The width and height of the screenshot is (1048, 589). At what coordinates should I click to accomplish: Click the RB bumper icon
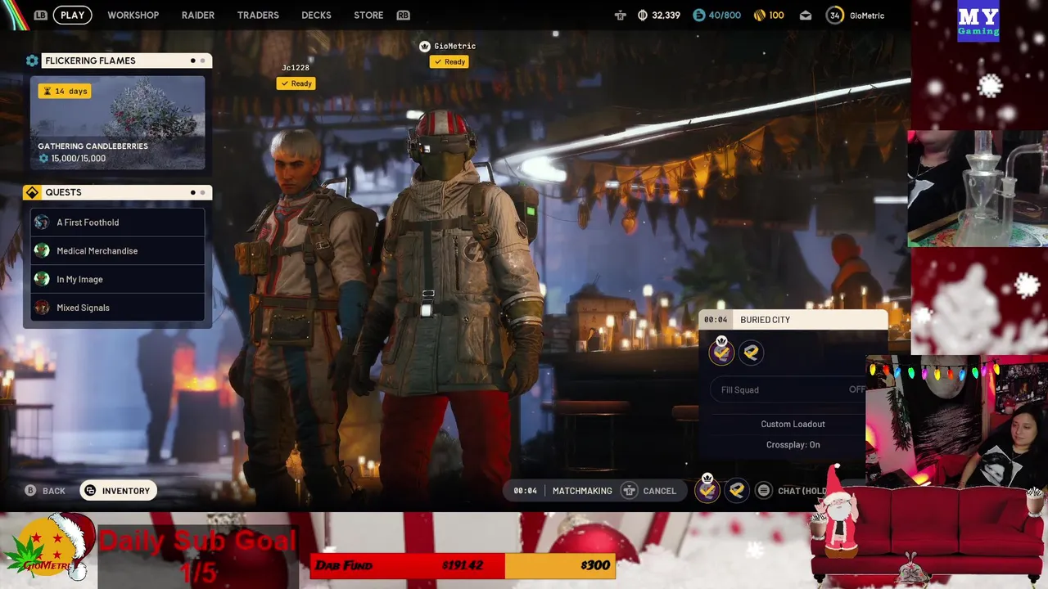tap(403, 15)
